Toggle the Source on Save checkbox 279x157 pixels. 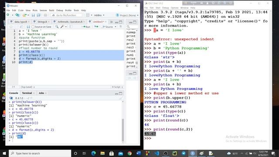pyautogui.click(x=33, y=27)
